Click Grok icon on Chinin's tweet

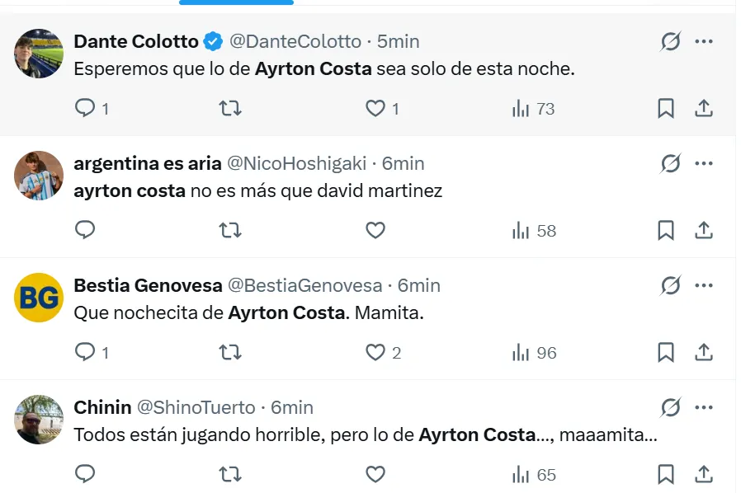point(671,407)
